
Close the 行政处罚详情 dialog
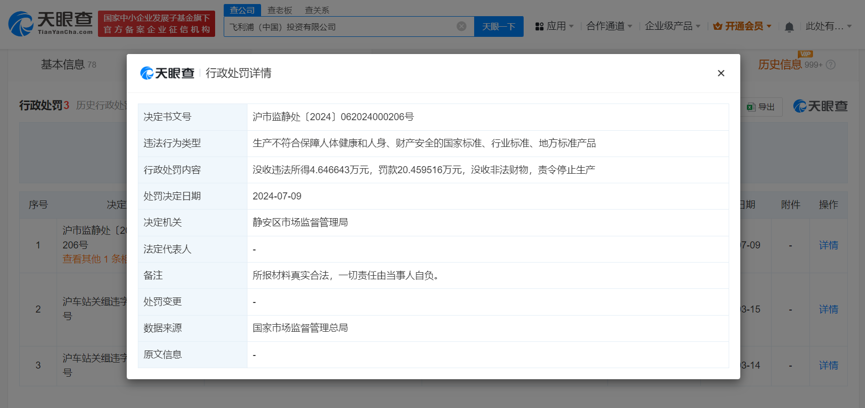(721, 73)
